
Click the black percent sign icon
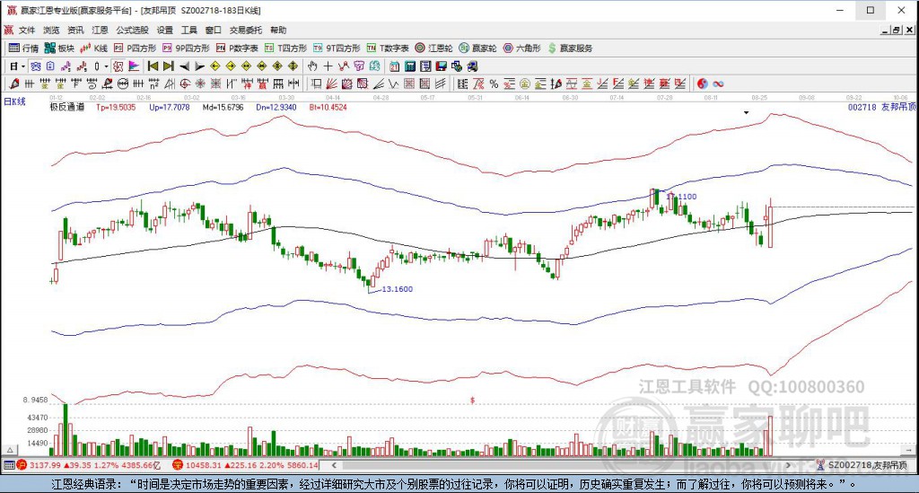495,84
